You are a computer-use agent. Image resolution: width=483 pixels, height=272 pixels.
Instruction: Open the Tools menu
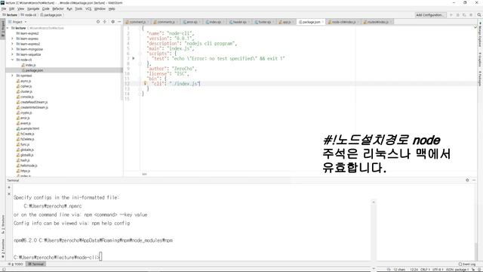pos(78,8)
